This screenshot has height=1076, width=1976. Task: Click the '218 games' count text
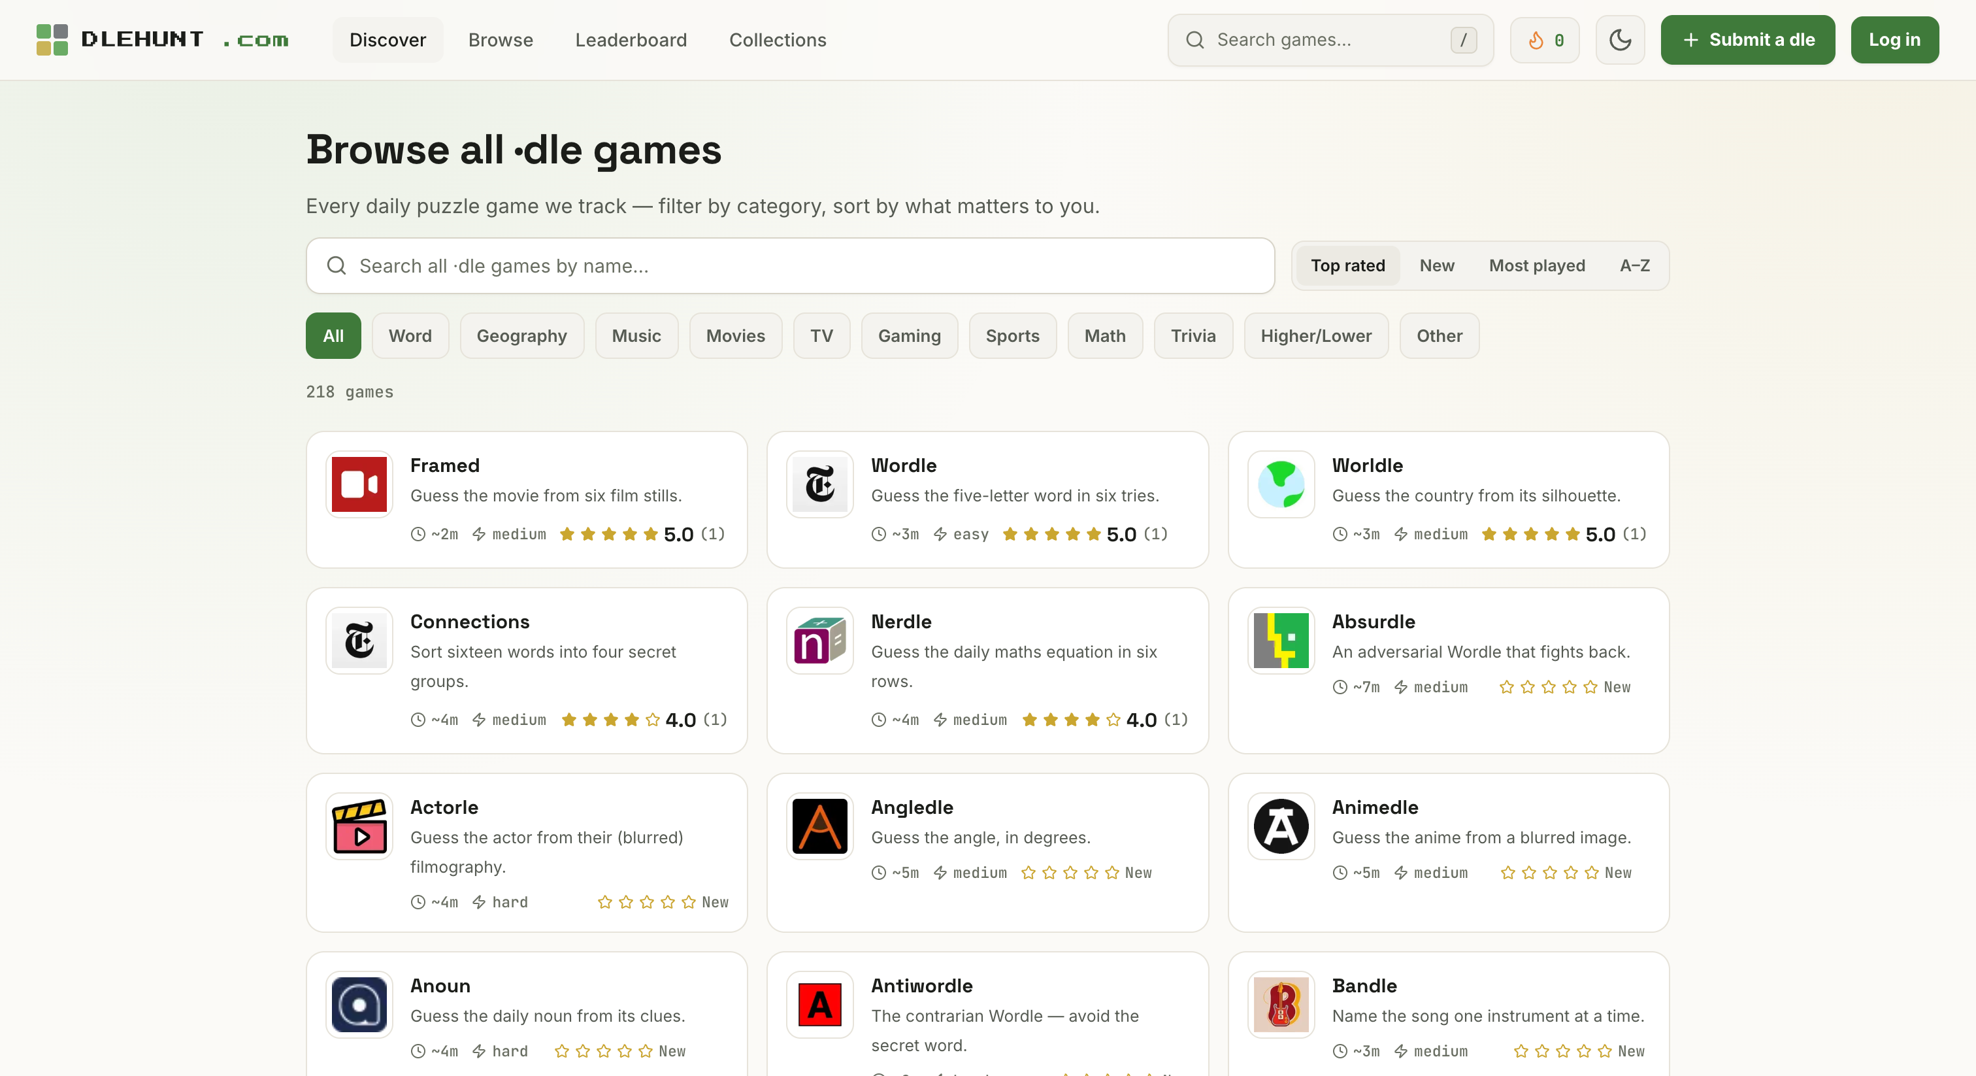click(x=349, y=392)
